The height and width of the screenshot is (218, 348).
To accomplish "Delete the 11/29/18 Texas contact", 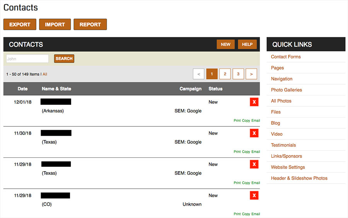I will click(254, 164).
